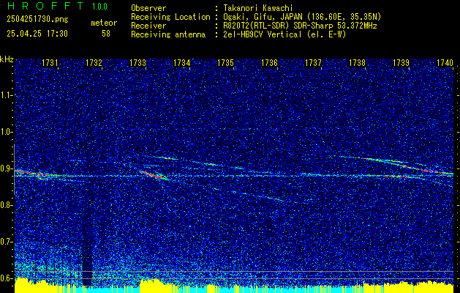Click the 1.0 kHz axis label

point(6,133)
